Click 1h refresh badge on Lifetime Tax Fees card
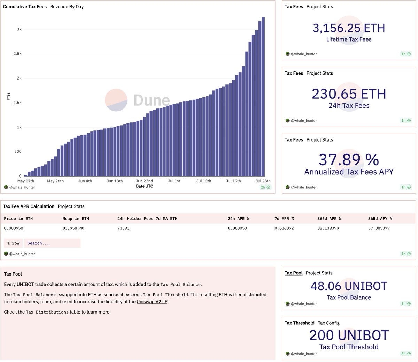This screenshot has width=418, height=362. (x=406, y=54)
